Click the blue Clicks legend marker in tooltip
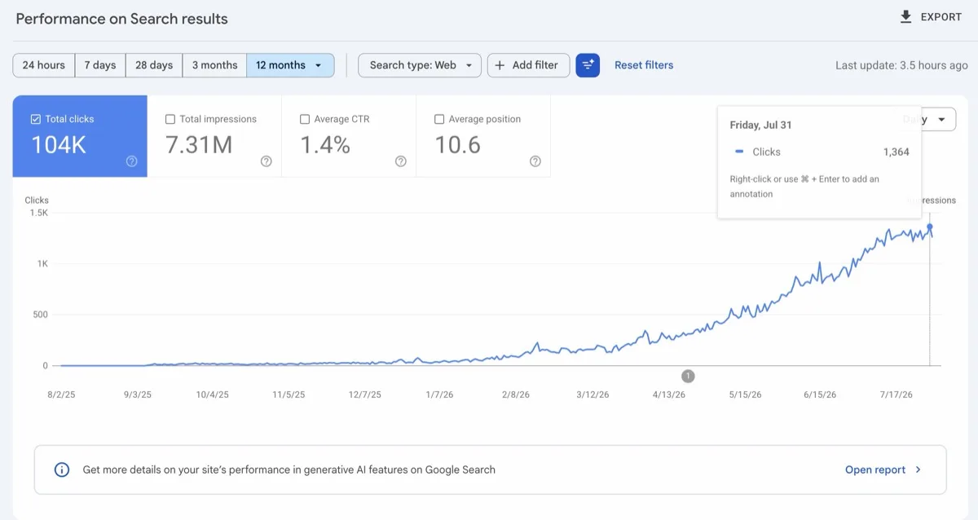The height and width of the screenshot is (520, 978). (x=739, y=152)
